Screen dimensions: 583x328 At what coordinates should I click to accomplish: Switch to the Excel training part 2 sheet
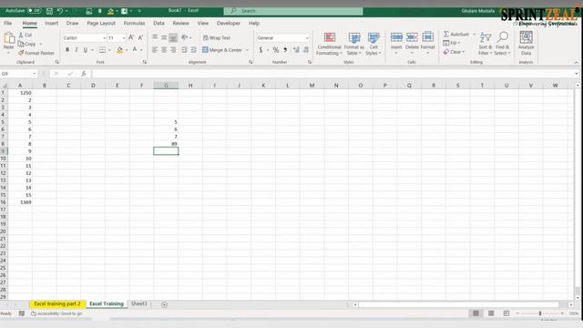click(x=57, y=303)
